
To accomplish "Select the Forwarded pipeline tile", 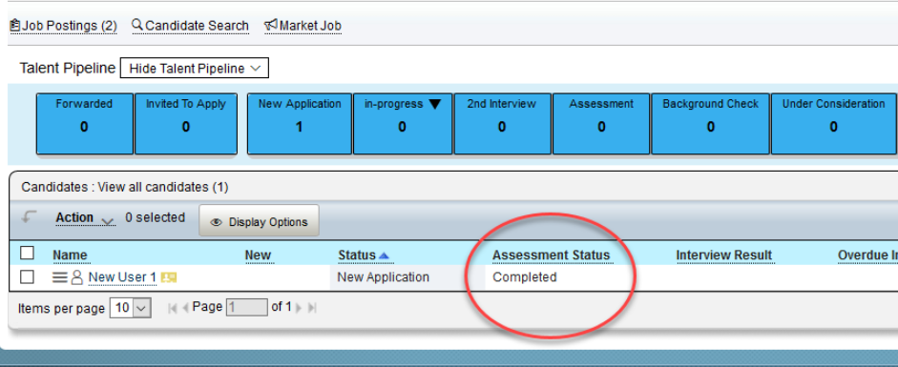I will [85, 124].
